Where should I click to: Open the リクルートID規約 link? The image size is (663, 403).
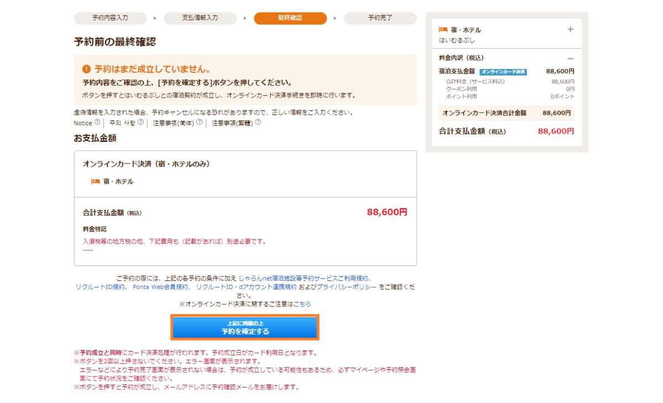[x=101, y=287]
